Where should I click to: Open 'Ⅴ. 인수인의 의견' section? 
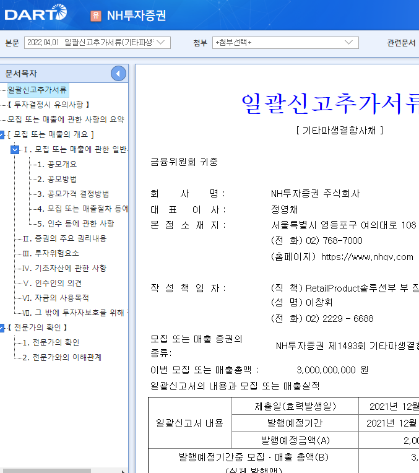pyautogui.click(x=52, y=283)
